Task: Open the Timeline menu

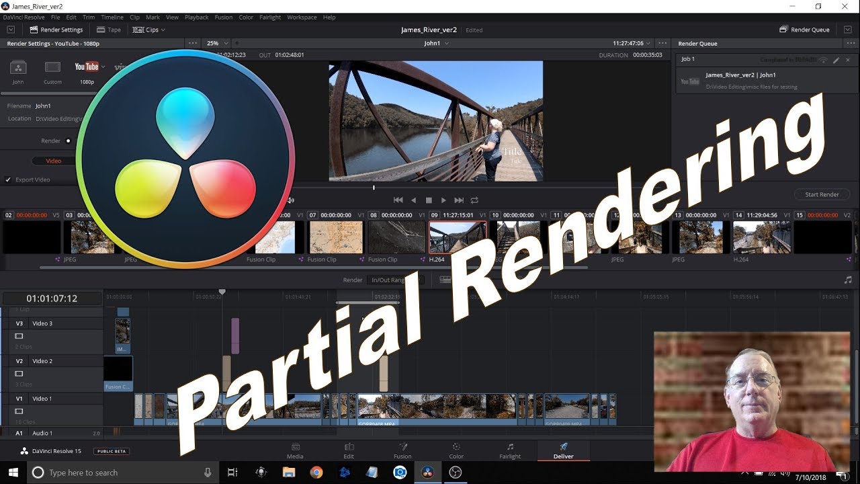Action: coord(112,17)
